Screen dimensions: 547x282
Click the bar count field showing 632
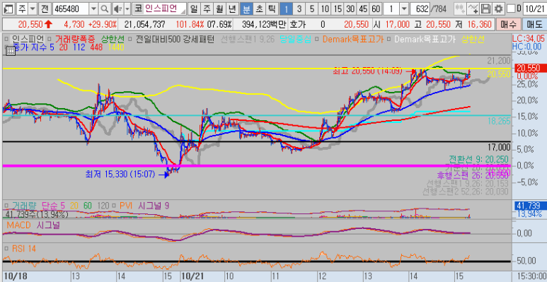coord(420,8)
